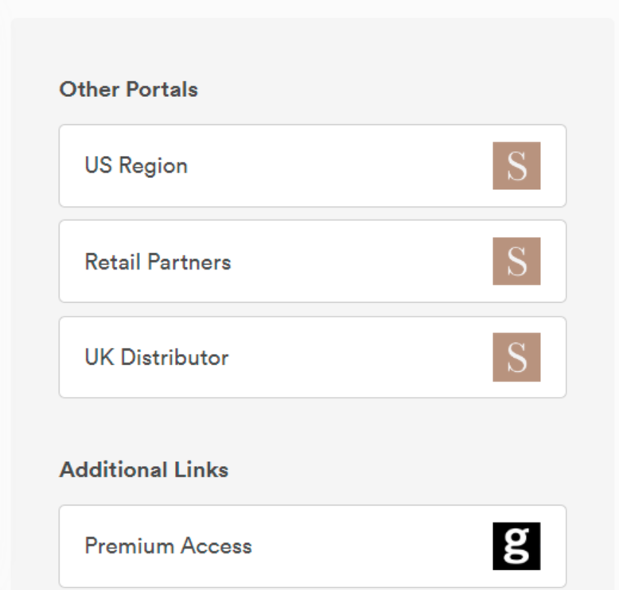Click the tan square thumbnail in Retail Partners row
619x590 pixels.
[x=516, y=262]
